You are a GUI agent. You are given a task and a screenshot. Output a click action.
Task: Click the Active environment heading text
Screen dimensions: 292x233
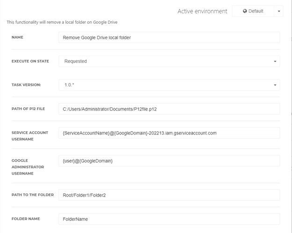[202, 11]
